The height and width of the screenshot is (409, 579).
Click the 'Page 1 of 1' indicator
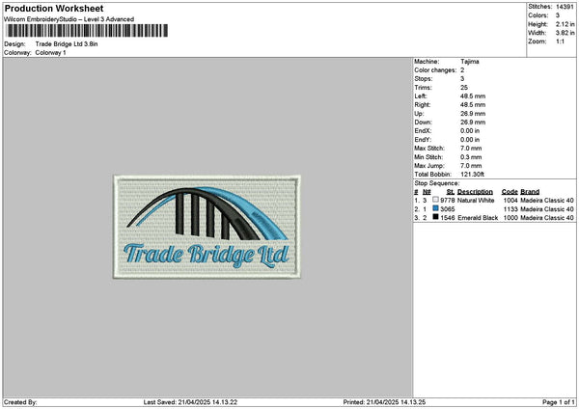click(x=559, y=402)
